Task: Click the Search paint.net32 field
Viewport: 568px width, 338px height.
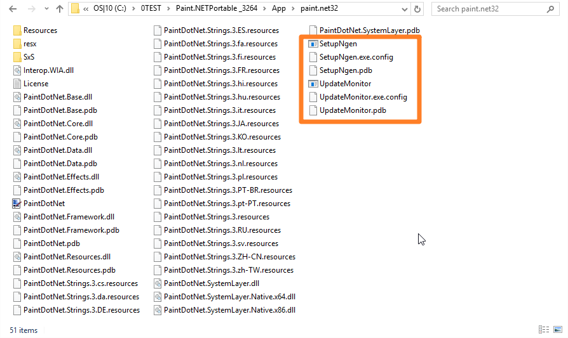Action: pyautogui.click(x=496, y=9)
